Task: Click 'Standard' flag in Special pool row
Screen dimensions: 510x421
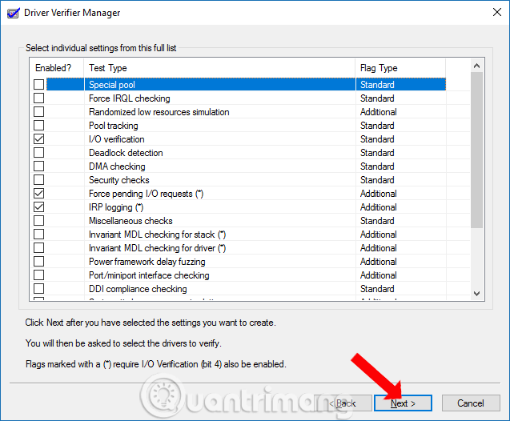Action: coord(377,85)
